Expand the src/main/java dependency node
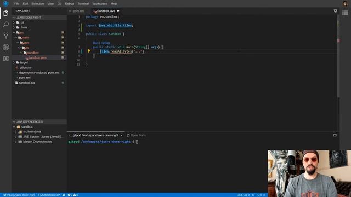351x197 pixels. click(16, 132)
